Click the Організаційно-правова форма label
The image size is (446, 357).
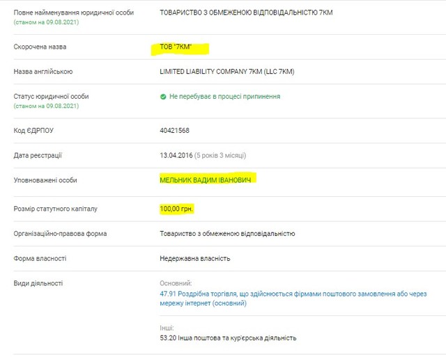[x=60, y=234]
